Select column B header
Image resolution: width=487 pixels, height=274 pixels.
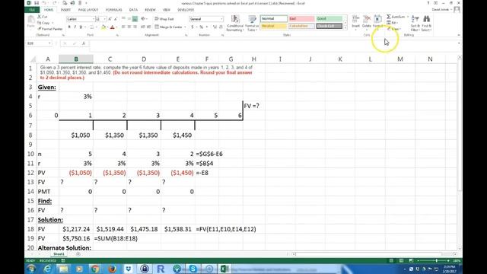76,59
